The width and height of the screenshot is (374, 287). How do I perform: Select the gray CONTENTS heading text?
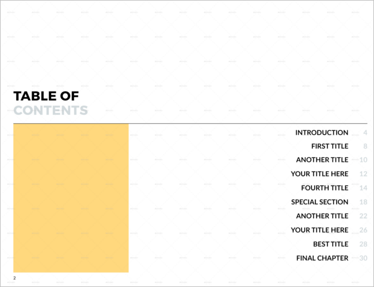(51, 110)
